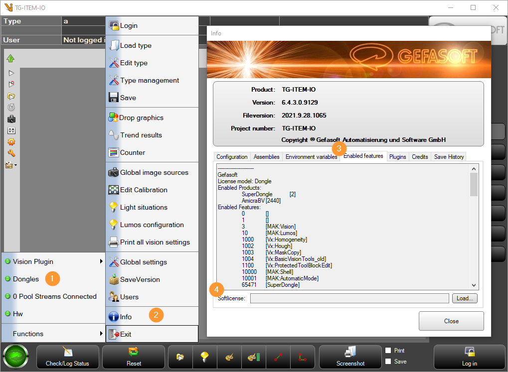This screenshot has height=372, width=508.
Task: Click the camera icon in left toolbar
Action: (x=11, y=119)
